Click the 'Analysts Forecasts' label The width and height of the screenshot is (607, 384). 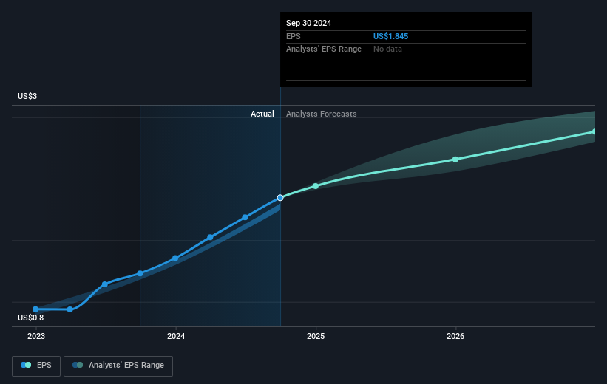[x=322, y=114]
